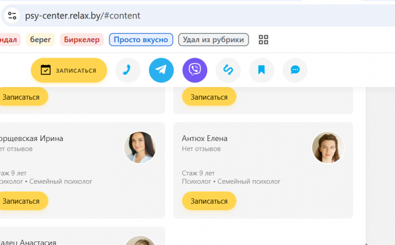Open Борщевская Ирина profile name
This screenshot has width=395, height=245.
(x=31, y=138)
